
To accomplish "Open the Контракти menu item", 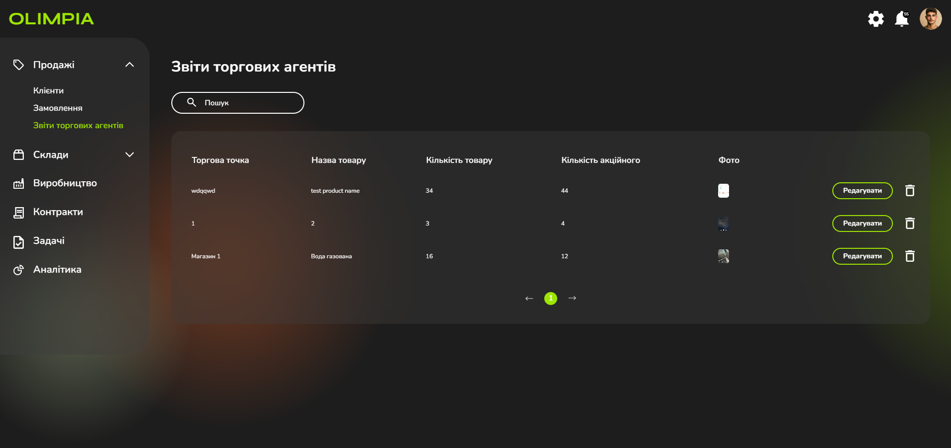I will pyautogui.click(x=58, y=212).
